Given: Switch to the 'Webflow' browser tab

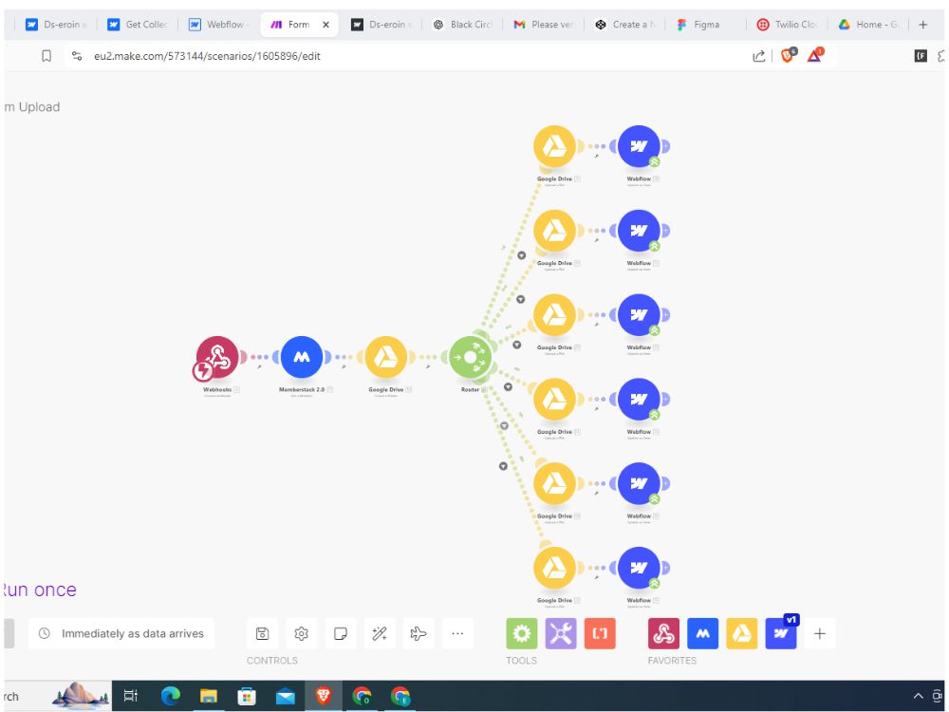Looking at the screenshot, I should [x=218, y=25].
